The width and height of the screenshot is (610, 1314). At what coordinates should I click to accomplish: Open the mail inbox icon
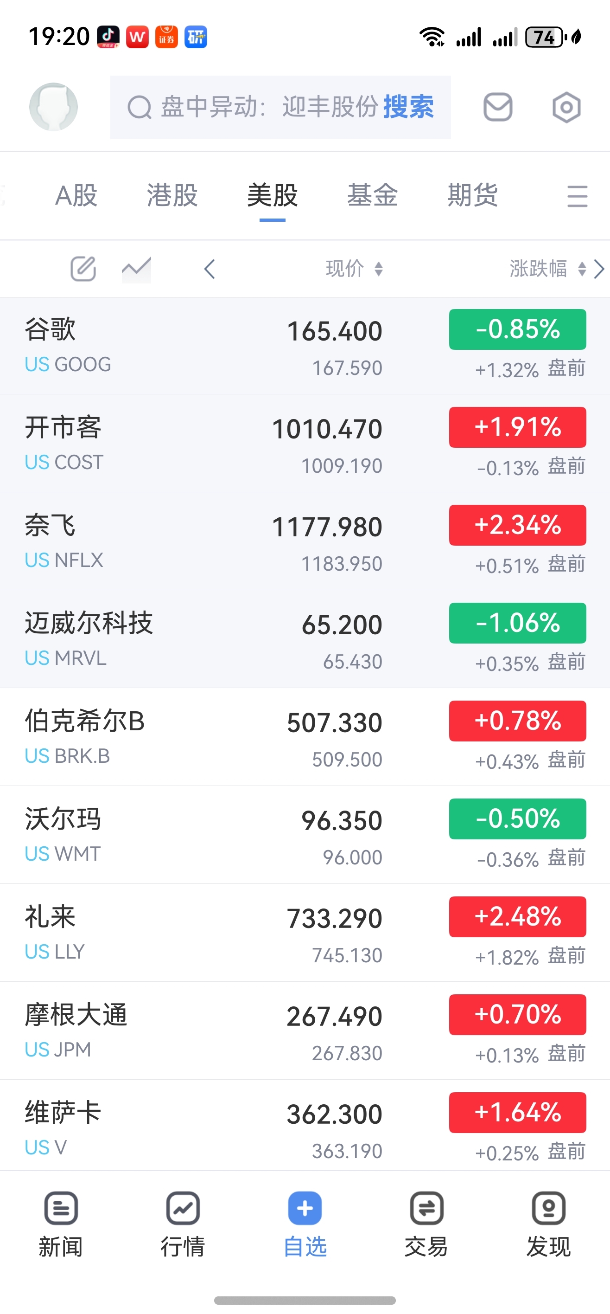[x=497, y=107]
